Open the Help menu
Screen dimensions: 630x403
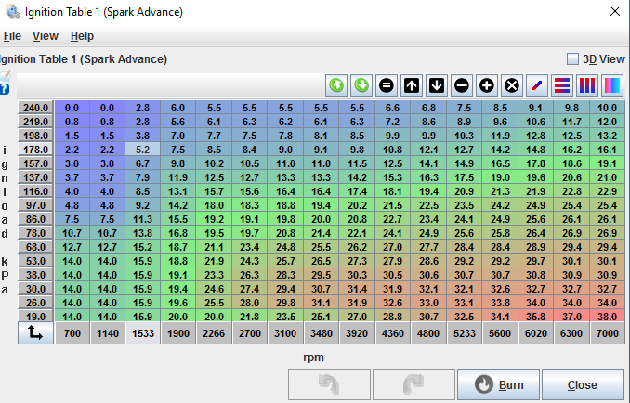[82, 36]
